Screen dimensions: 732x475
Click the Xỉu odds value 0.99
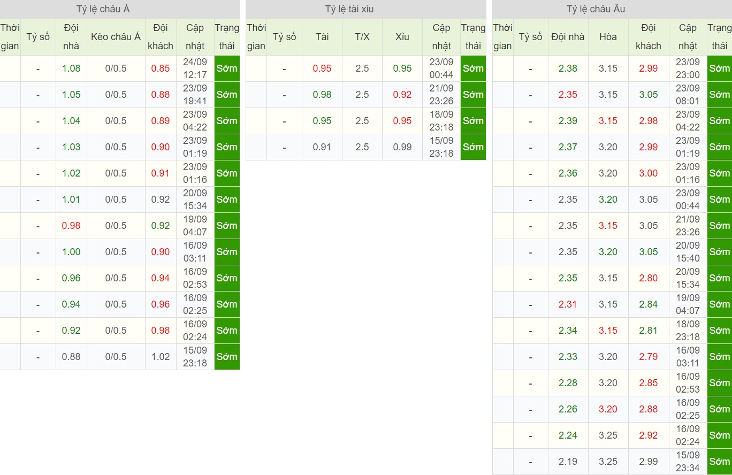click(402, 147)
